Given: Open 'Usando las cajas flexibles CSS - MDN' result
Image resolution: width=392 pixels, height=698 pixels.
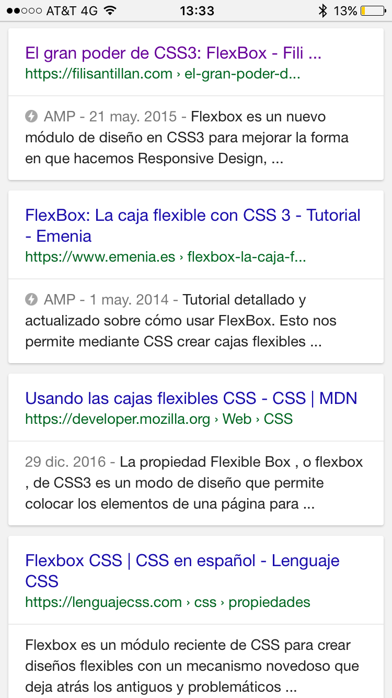Looking at the screenshot, I should click(191, 398).
